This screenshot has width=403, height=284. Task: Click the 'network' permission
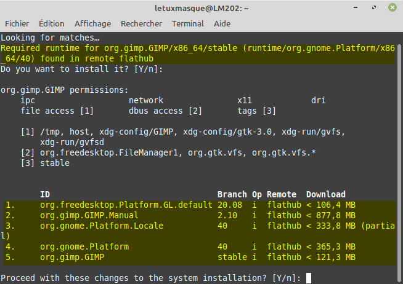tap(146, 100)
